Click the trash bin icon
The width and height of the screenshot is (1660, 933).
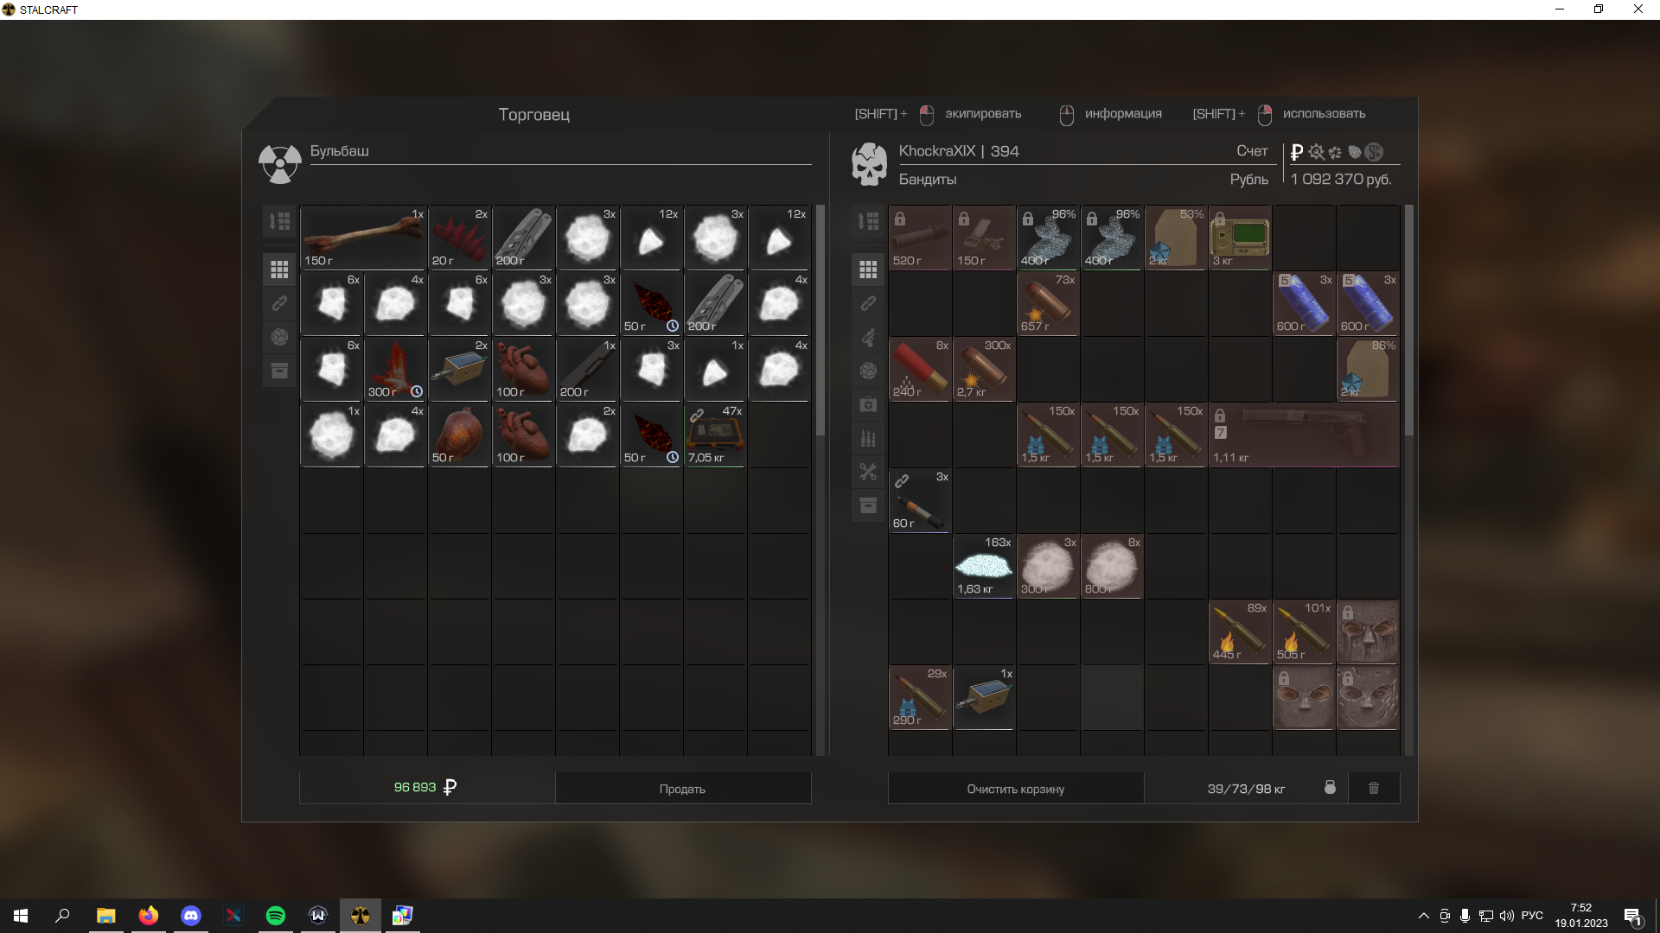[x=1374, y=788]
